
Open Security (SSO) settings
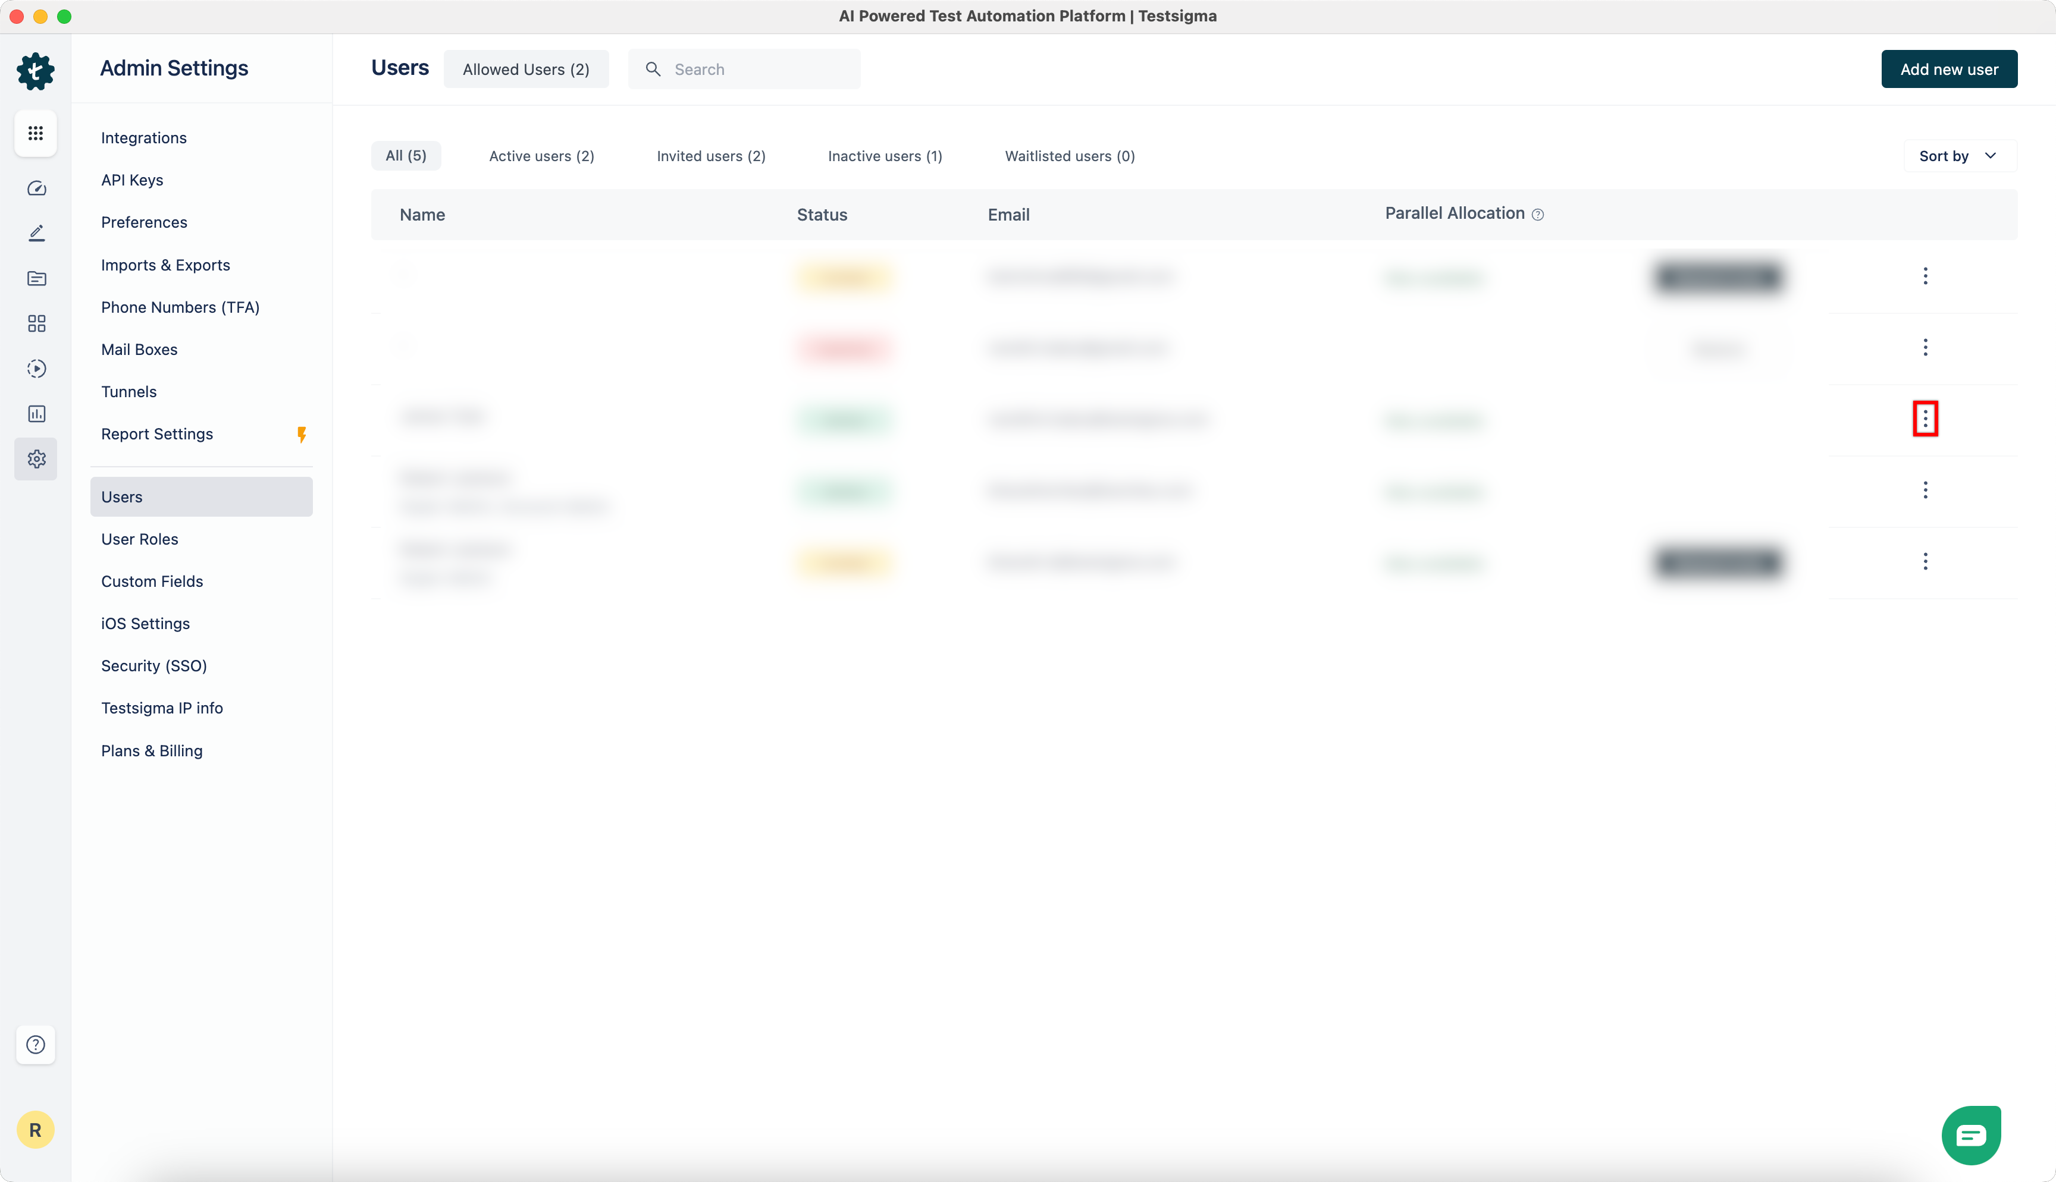tap(154, 666)
